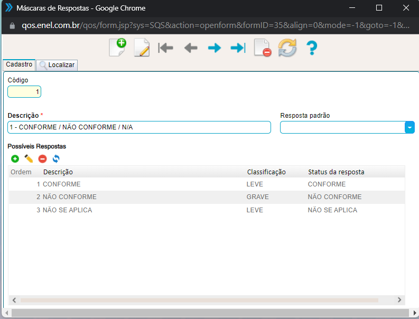Go to the first record

coord(166,48)
